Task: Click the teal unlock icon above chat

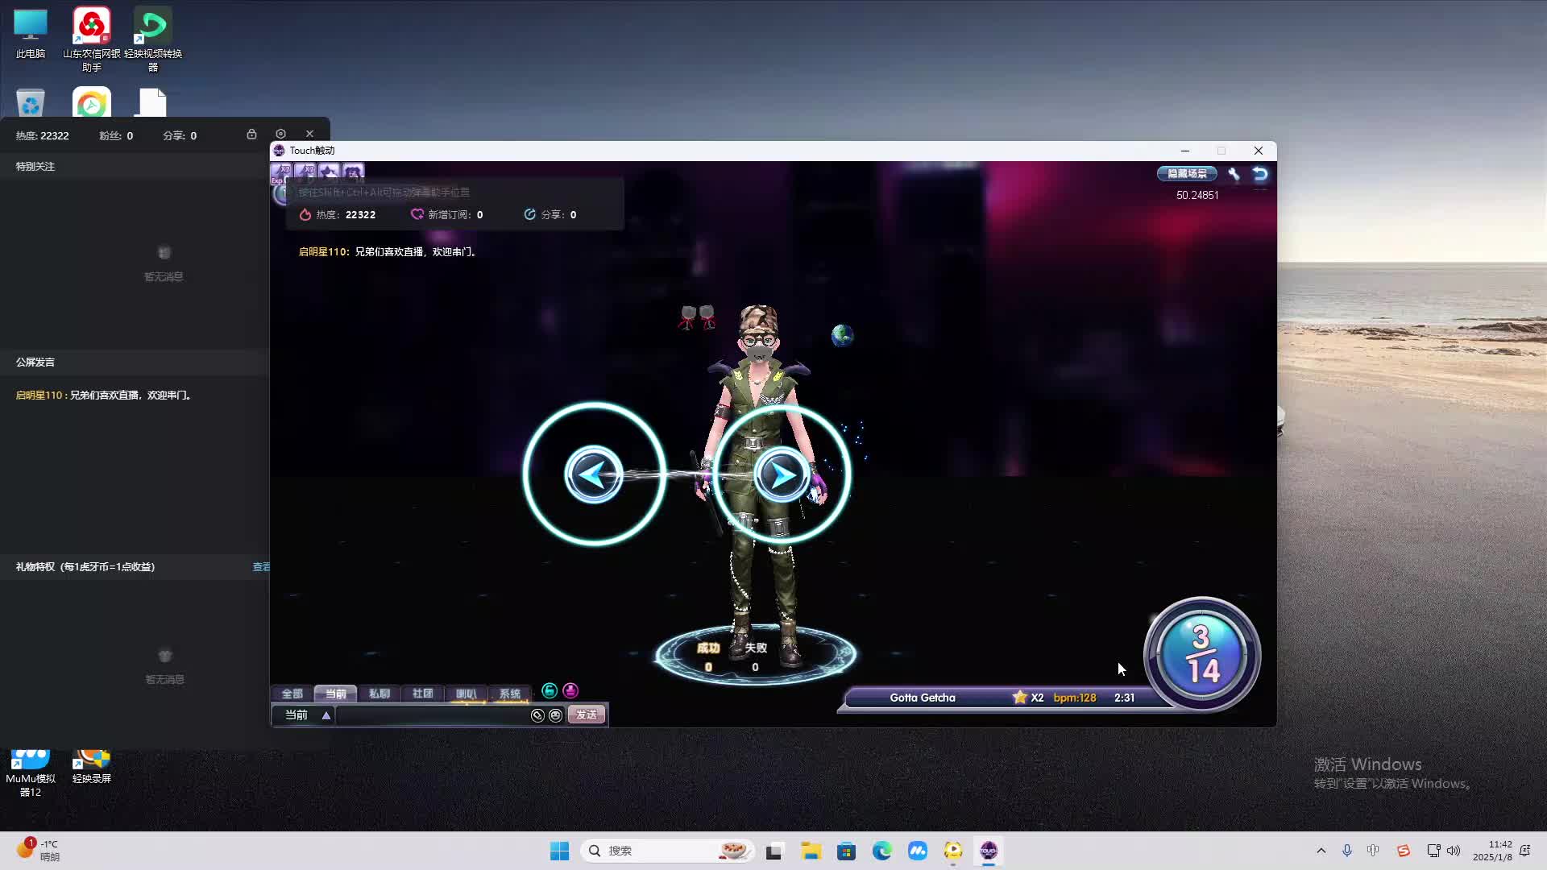Action: [550, 691]
